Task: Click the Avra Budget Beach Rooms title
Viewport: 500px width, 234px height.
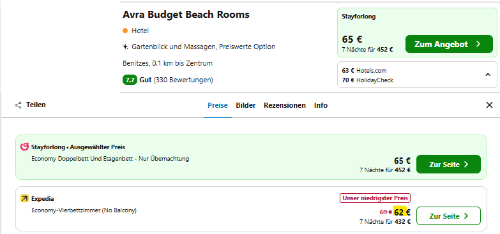Action: coord(186,15)
